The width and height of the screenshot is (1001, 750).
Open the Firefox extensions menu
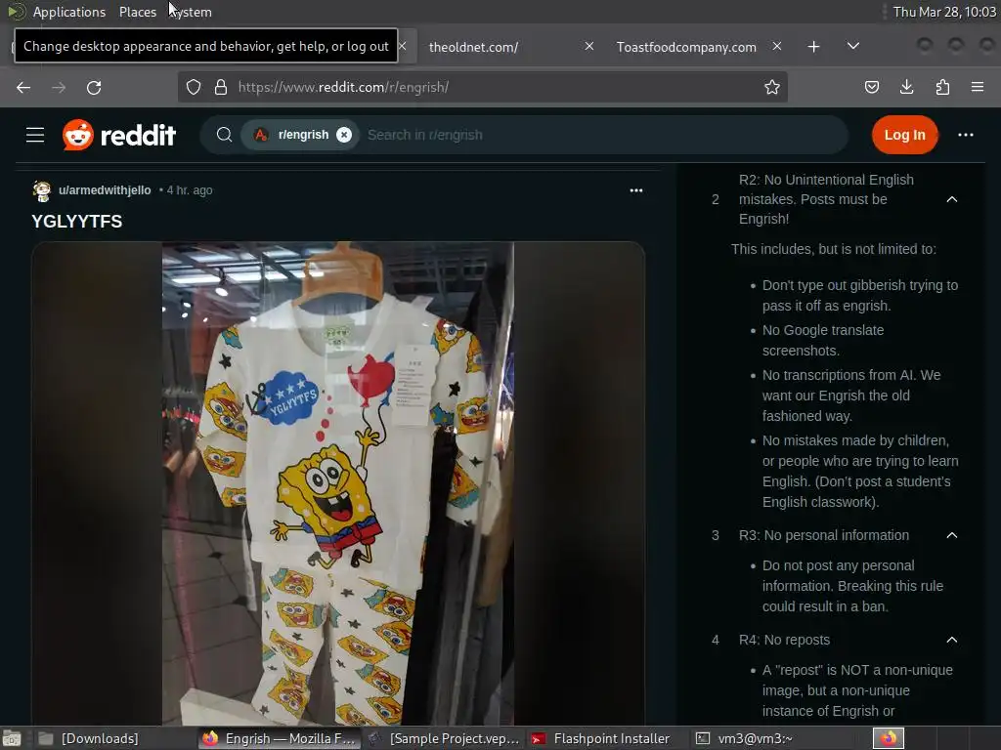coord(942,87)
